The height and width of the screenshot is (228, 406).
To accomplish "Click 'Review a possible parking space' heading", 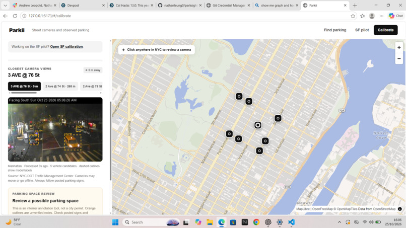I will [45, 200].
